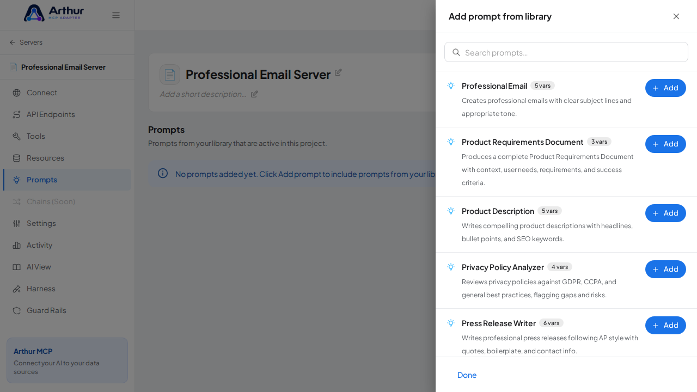
Task: Click the Activity chart icon
Action: coord(17,245)
